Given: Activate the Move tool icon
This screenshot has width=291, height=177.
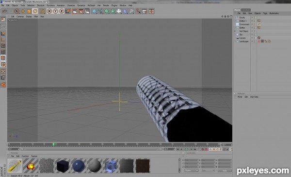Looking at the screenshot, I should (23, 11).
